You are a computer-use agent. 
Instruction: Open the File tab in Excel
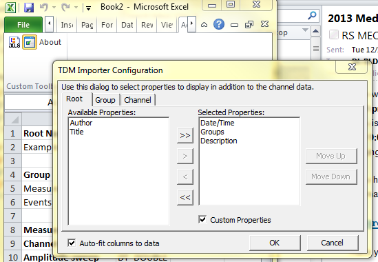23,25
